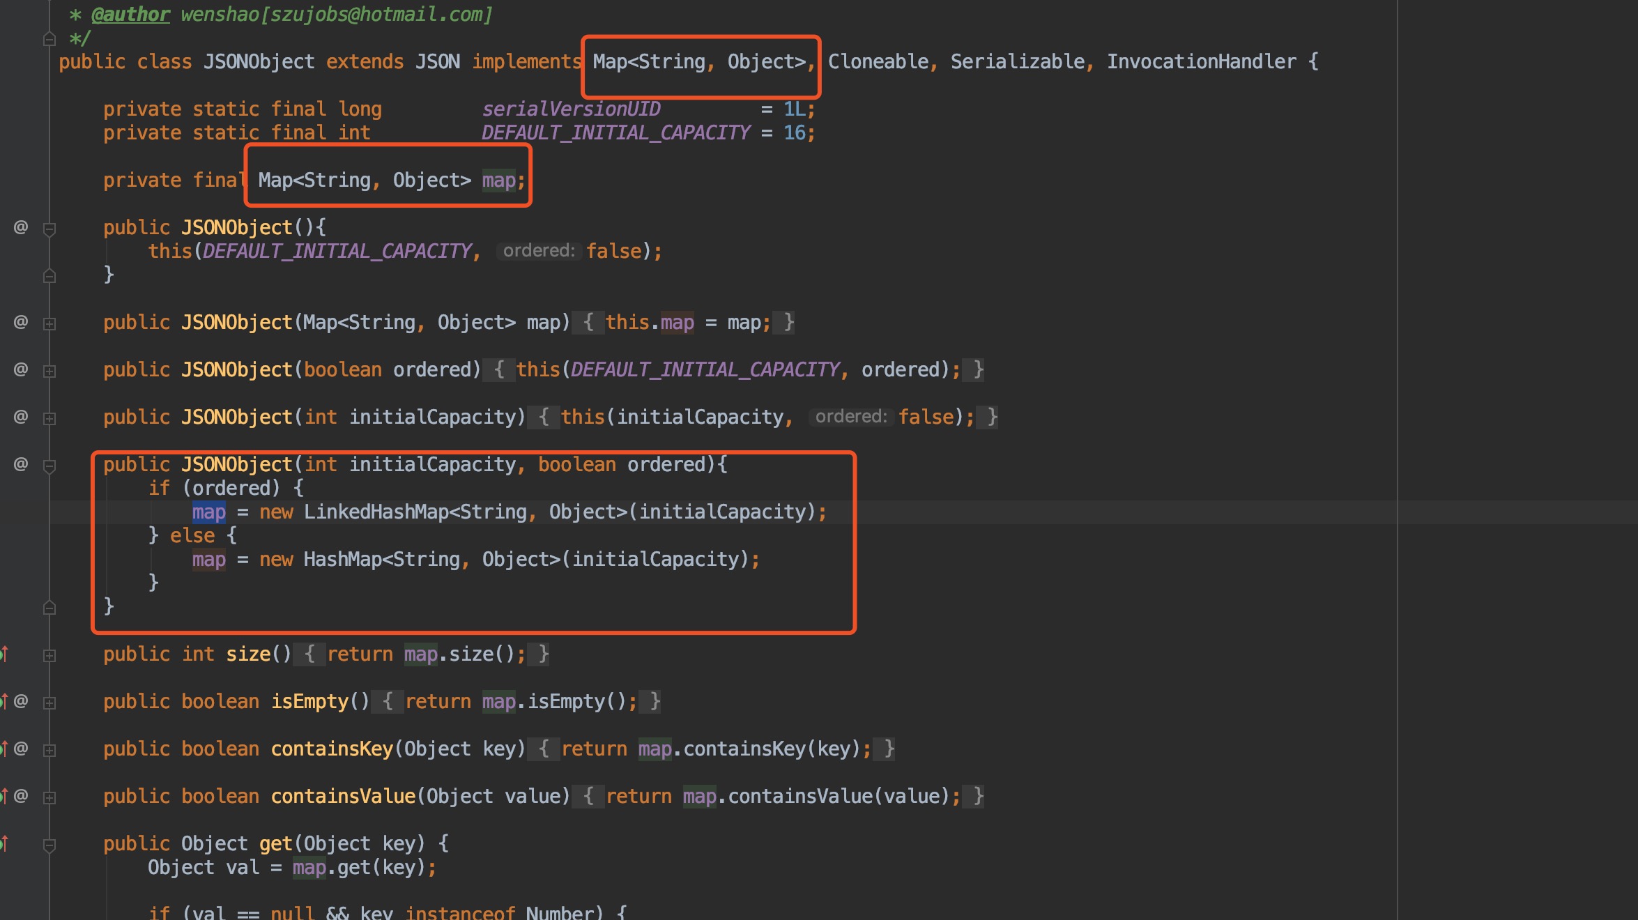Click the @ gutter icon beside no-arg JSONObject() constructor
This screenshot has width=1638, height=920.
[21, 227]
